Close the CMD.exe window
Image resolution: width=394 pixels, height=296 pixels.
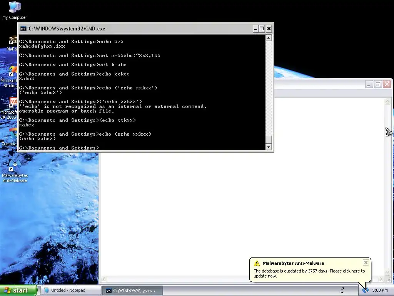point(269,29)
